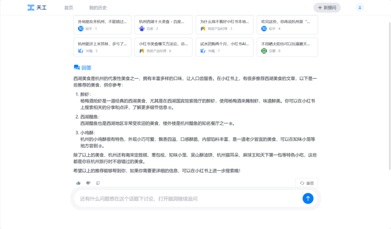Open the 首页 tab
391x229 pixels.
[69, 8]
